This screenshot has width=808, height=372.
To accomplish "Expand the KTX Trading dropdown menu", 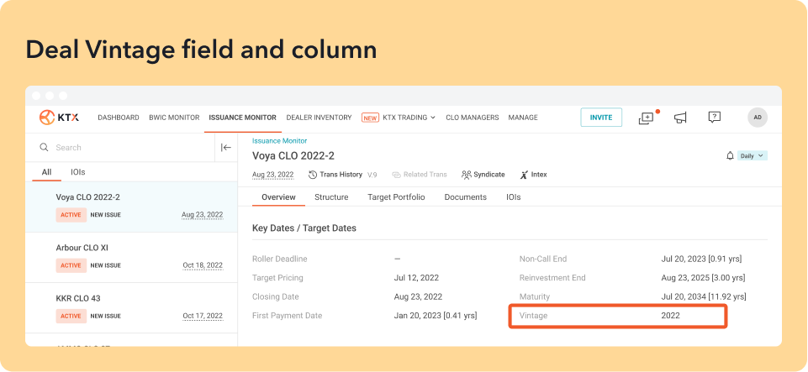I will pyautogui.click(x=409, y=118).
